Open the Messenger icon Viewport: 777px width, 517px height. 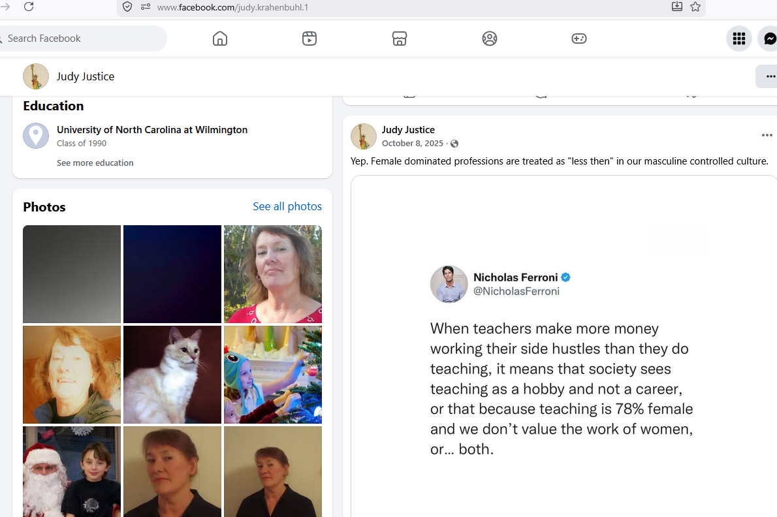pyautogui.click(x=770, y=39)
